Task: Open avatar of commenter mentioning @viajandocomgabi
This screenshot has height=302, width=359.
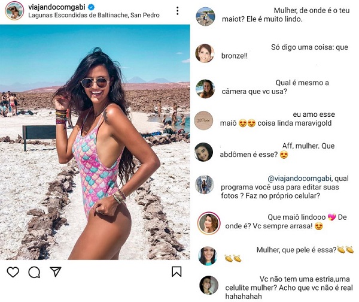Action: [205, 184]
